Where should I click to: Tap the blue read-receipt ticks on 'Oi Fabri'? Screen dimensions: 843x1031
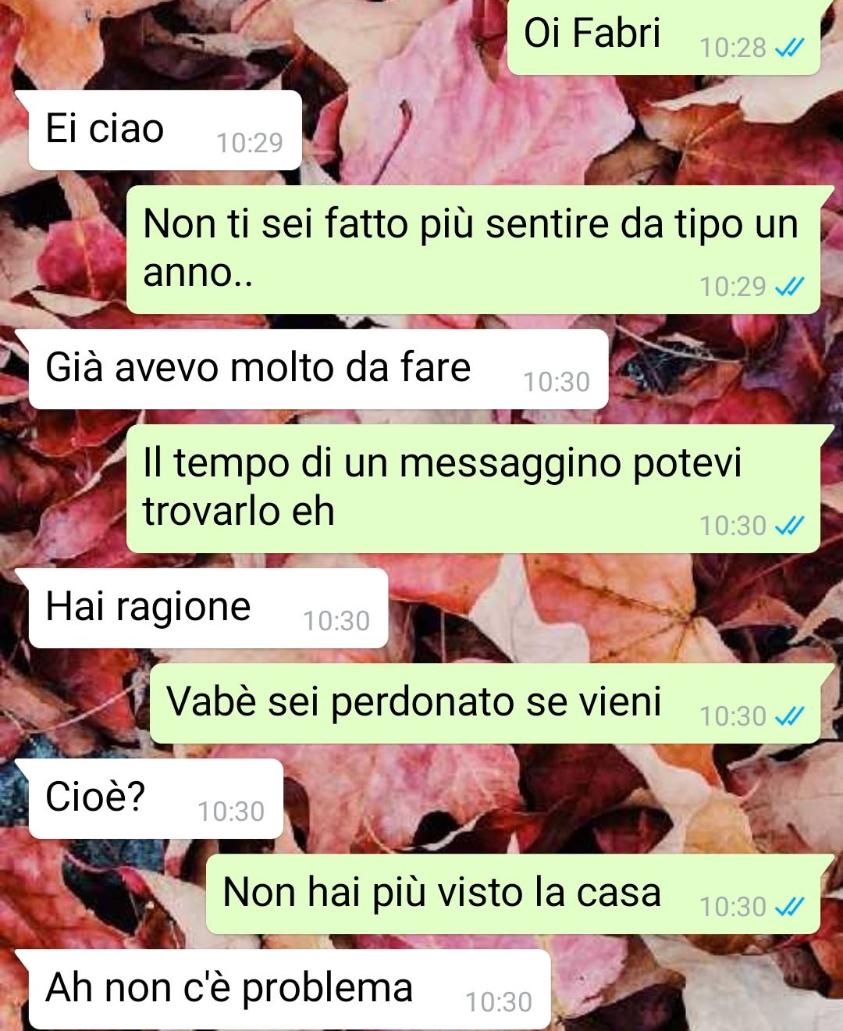[789, 48]
